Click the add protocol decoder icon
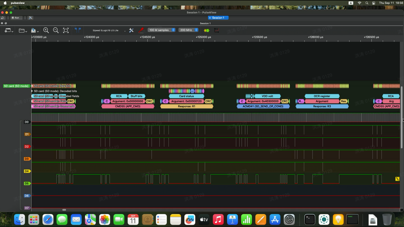The image size is (404, 227). tap(206, 30)
